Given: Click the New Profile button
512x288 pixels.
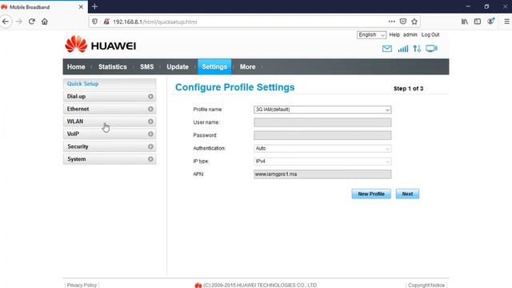Looking at the screenshot, I should point(371,194).
